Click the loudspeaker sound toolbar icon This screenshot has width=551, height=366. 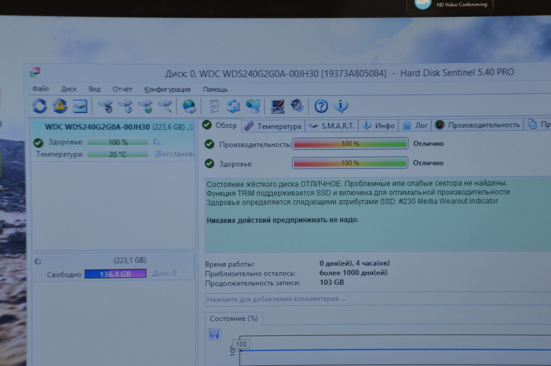297,106
